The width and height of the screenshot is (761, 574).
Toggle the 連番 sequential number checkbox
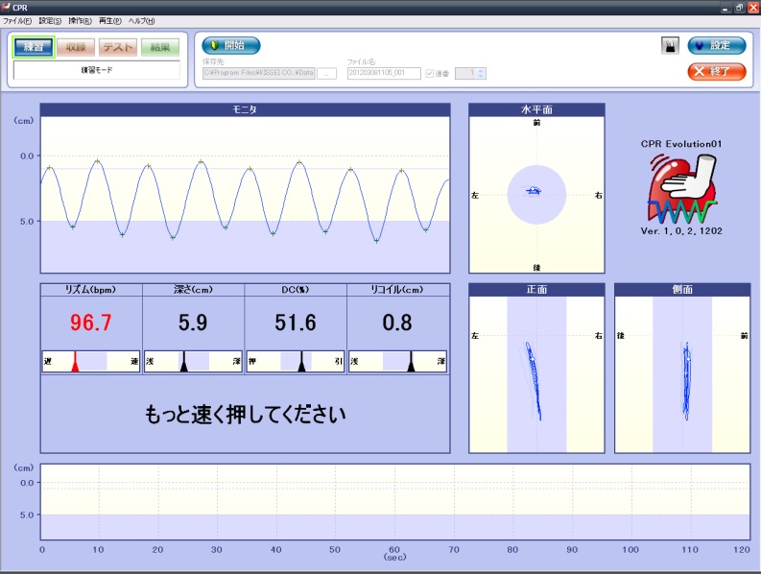[430, 73]
